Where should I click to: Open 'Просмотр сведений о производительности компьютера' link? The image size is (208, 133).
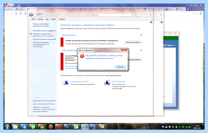(x=41, y=44)
